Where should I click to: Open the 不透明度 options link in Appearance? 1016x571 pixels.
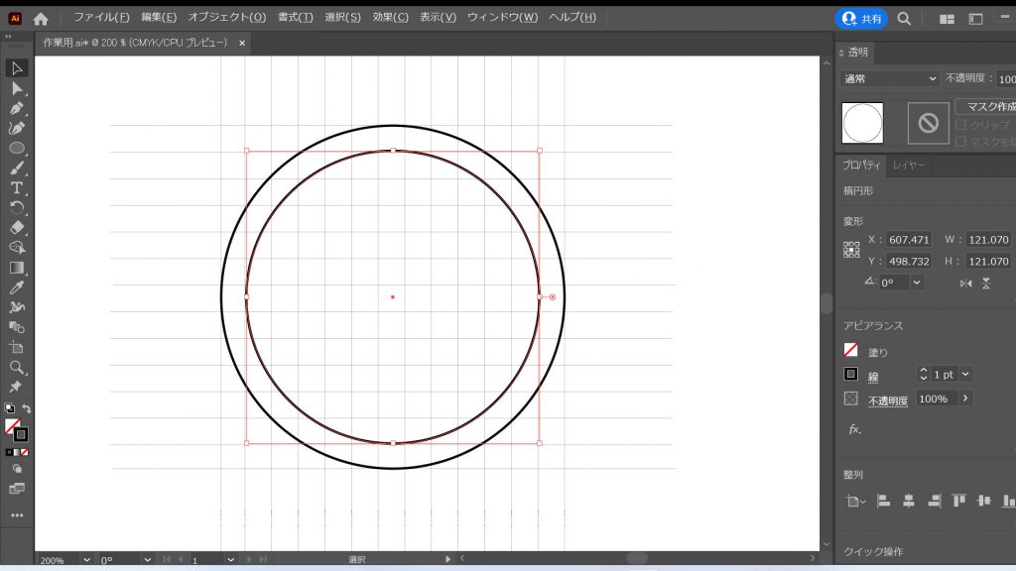coord(888,400)
